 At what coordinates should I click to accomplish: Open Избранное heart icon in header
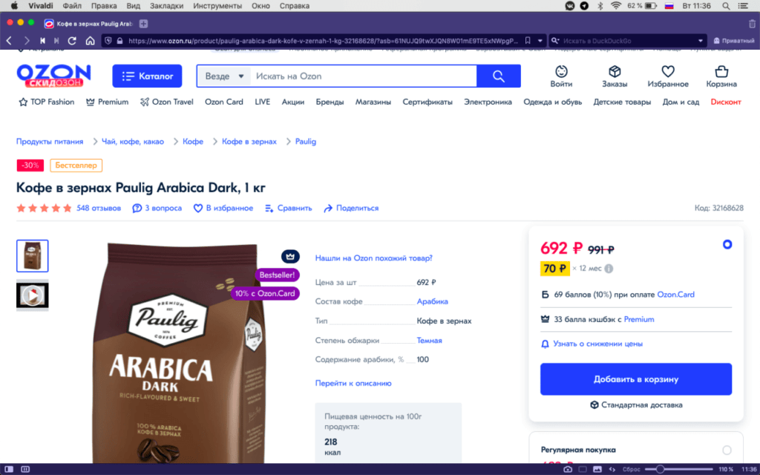(668, 72)
